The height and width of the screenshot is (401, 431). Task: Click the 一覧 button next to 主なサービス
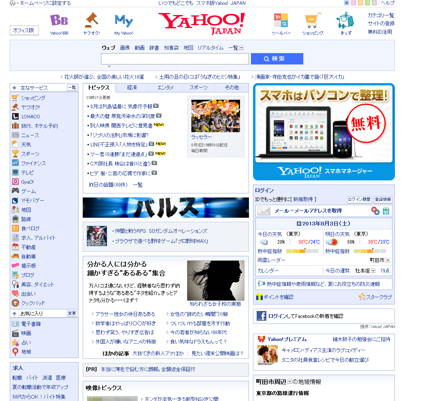tap(72, 88)
